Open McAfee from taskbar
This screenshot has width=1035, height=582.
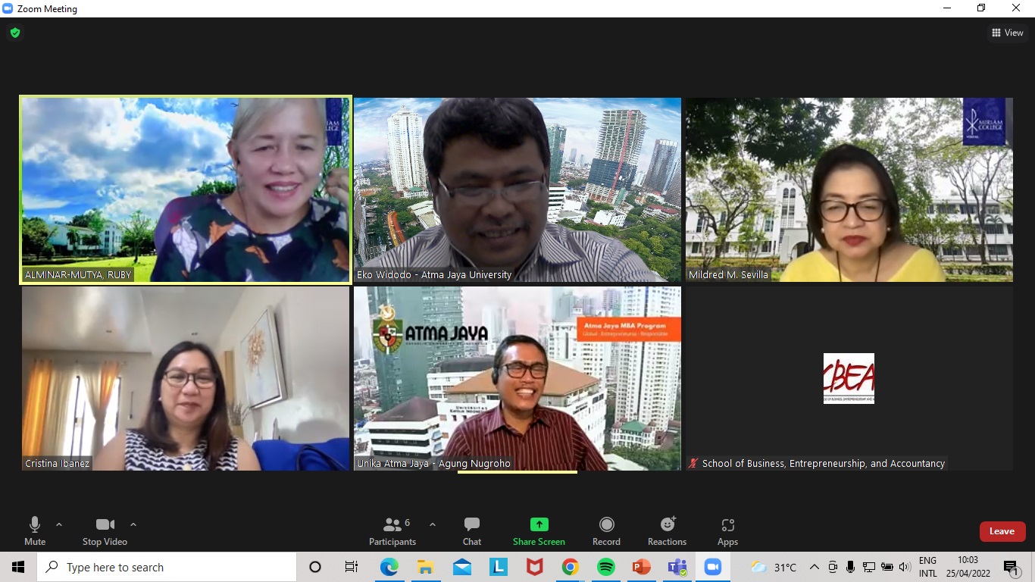[535, 567]
